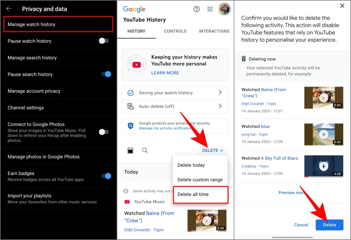Screen dimensions: 351x240
Task: Toggle Pause search history switch
Action: [x=106, y=74]
